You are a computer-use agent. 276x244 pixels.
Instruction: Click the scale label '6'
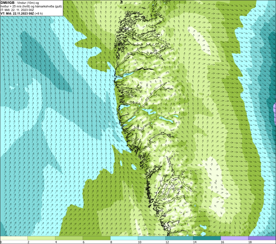tap(84, 242)
